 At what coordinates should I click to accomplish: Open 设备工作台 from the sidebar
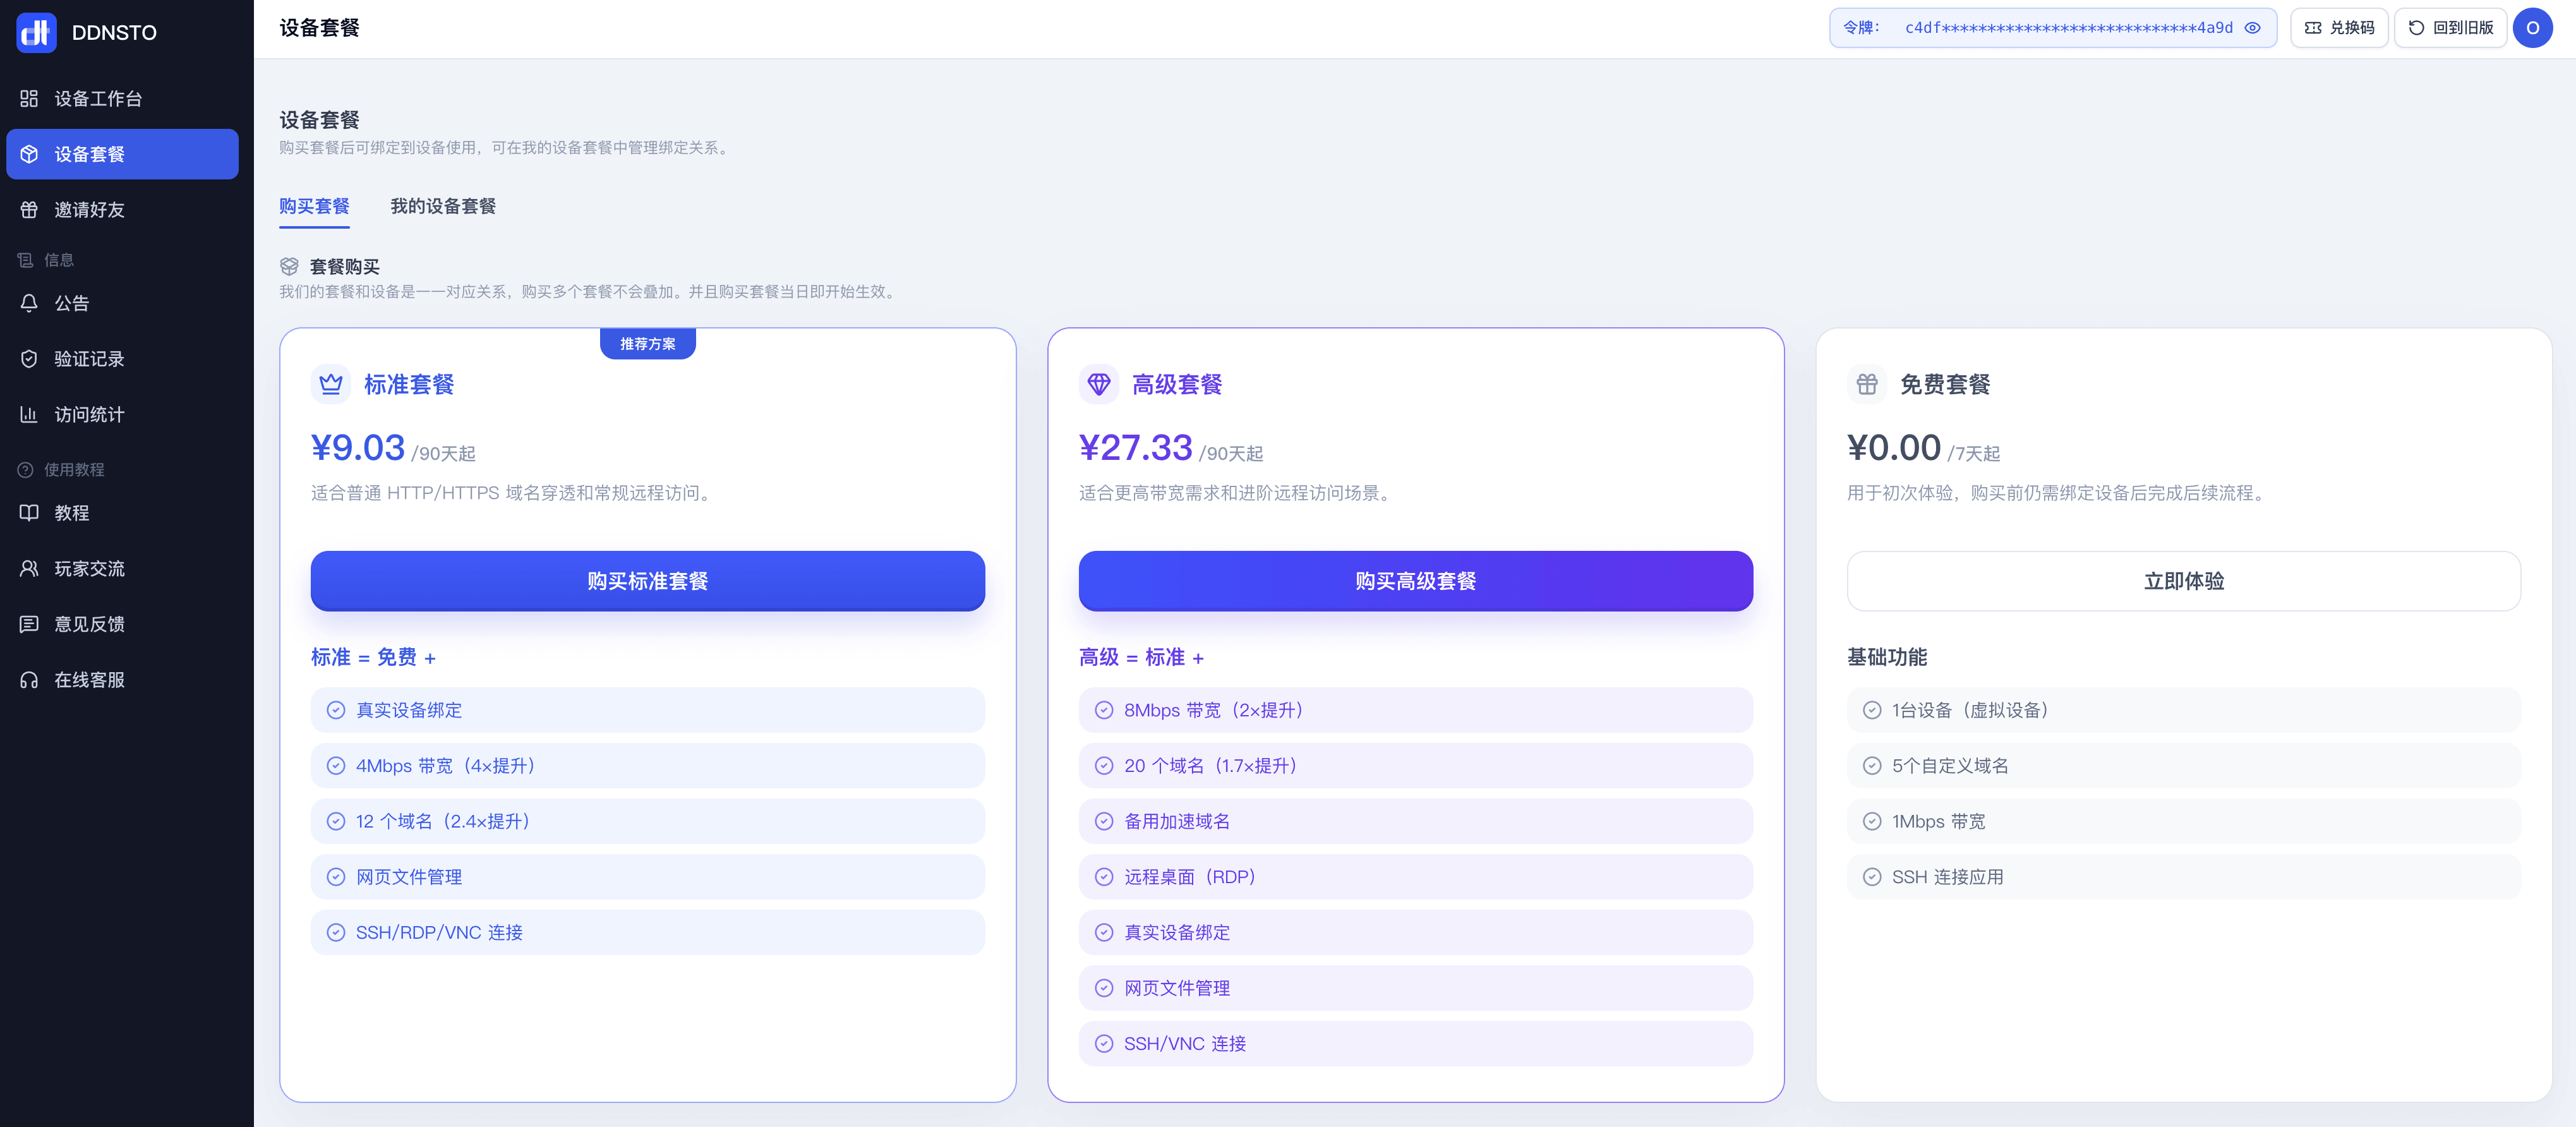point(122,98)
